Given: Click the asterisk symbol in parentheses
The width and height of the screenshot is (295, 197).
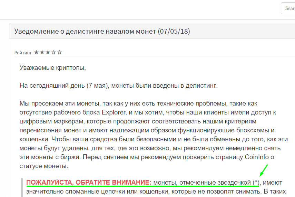Looking at the screenshot, I should tap(255, 182).
